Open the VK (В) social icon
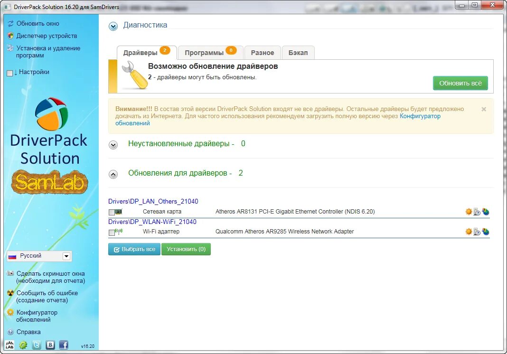 pos(50,345)
